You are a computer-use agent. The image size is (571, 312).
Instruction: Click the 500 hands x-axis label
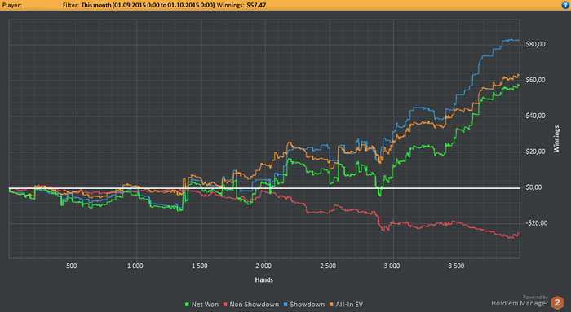(72, 266)
